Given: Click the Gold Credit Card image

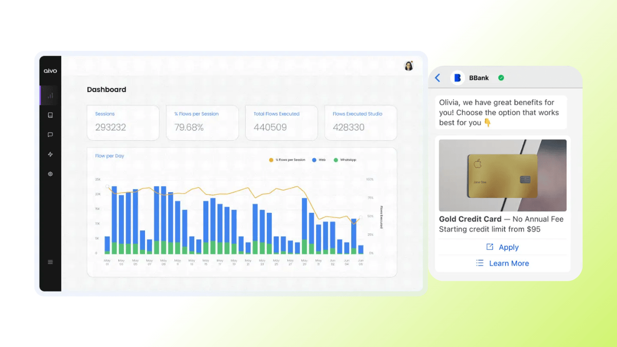Looking at the screenshot, I should (502, 175).
